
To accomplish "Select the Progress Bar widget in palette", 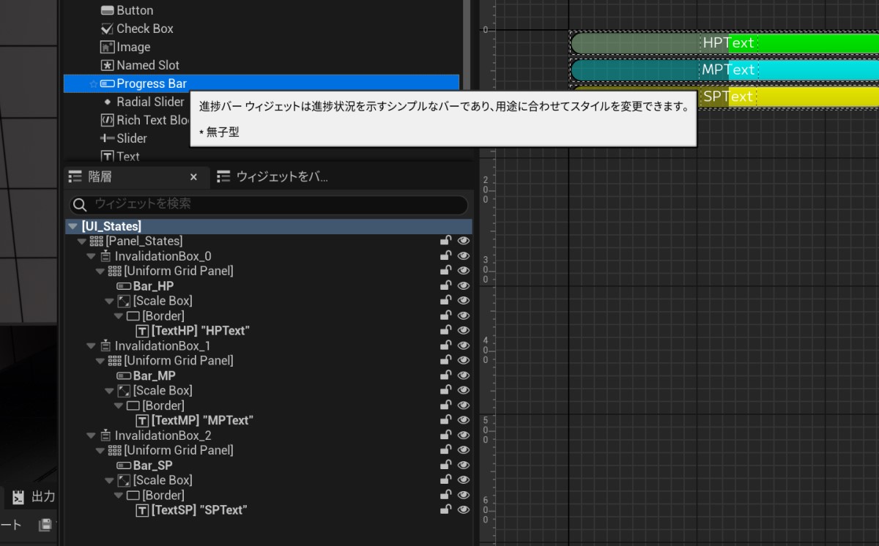I will tap(262, 83).
